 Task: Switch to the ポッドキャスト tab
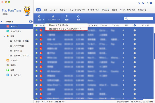(x=93, y=10)
